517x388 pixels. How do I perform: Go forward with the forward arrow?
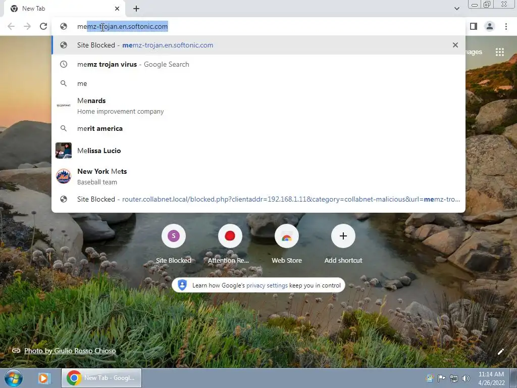[x=27, y=26]
